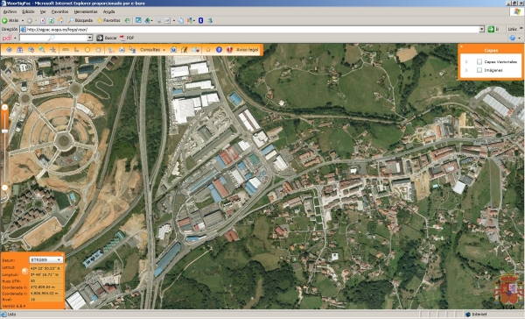Click the print map icon
This screenshot has width=525, height=319.
[122, 50]
